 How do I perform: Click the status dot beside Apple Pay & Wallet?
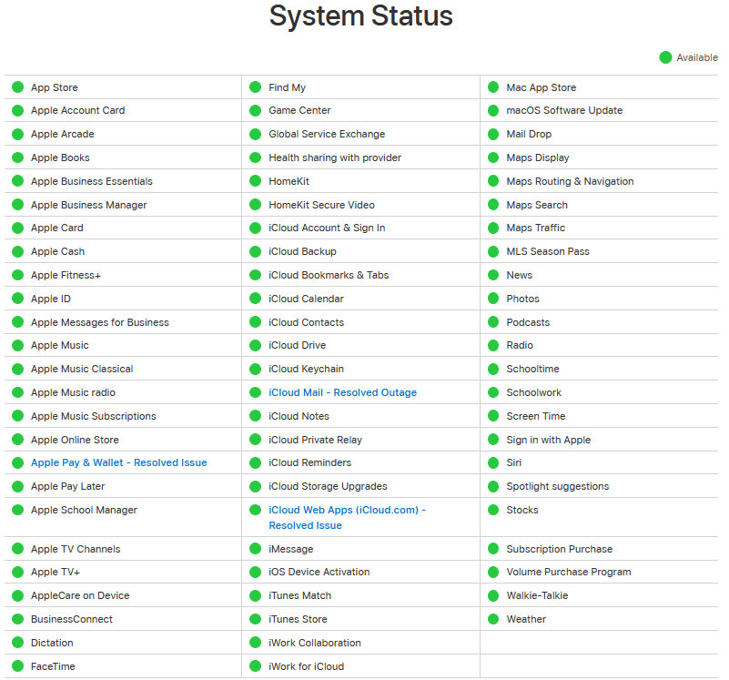pos(17,462)
